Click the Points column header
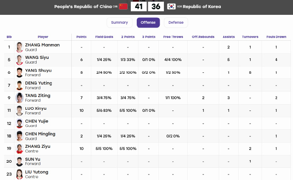Viewport: 293px width, 180px height. pyautogui.click(x=82, y=37)
